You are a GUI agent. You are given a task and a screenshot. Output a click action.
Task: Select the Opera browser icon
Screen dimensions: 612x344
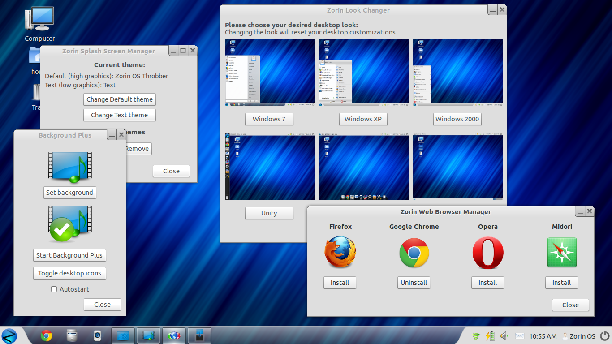(x=487, y=253)
